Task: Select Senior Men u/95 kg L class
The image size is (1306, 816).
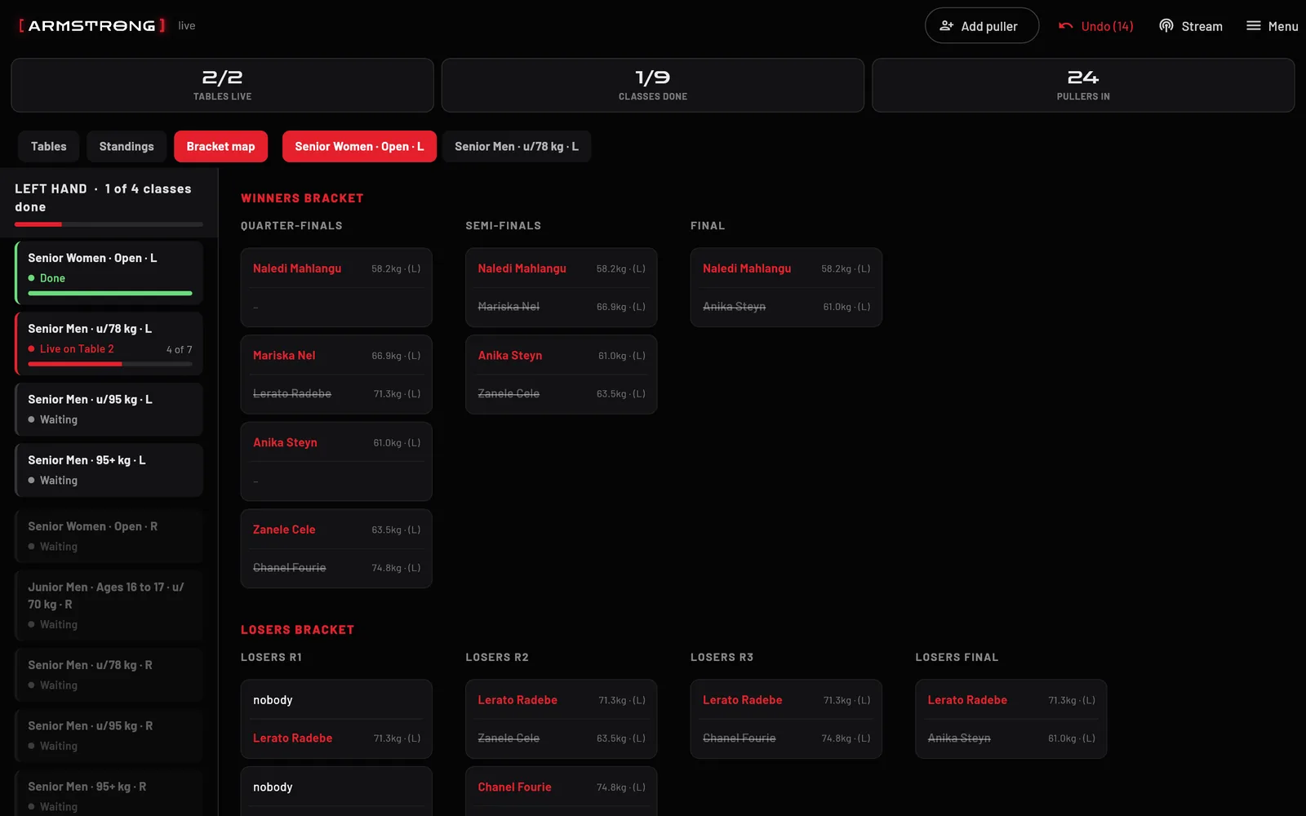Action: click(x=109, y=409)
